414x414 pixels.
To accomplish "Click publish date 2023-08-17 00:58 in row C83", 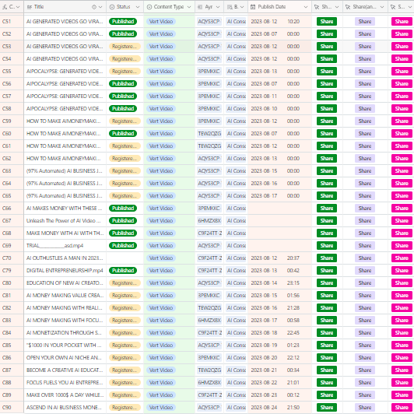I will 275,321.
